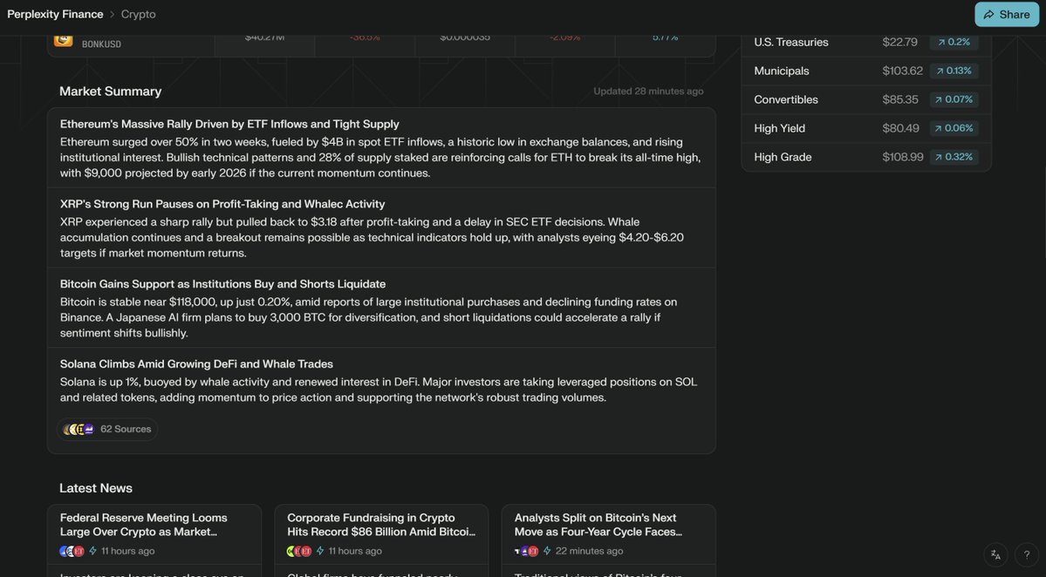Select Solana Climbs Amid Growing DeFi headline
Screen dimensions: 1046x577
(x=196, y=363)
